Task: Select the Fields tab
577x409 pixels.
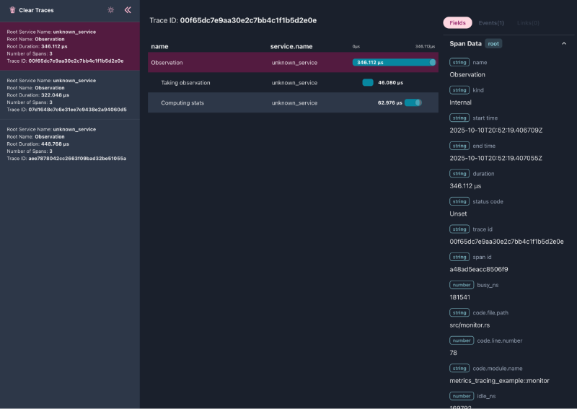Action: click(x=457, y=23)
